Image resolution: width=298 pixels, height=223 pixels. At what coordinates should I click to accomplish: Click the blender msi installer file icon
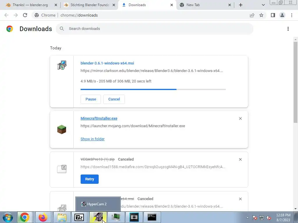[62, 65]
